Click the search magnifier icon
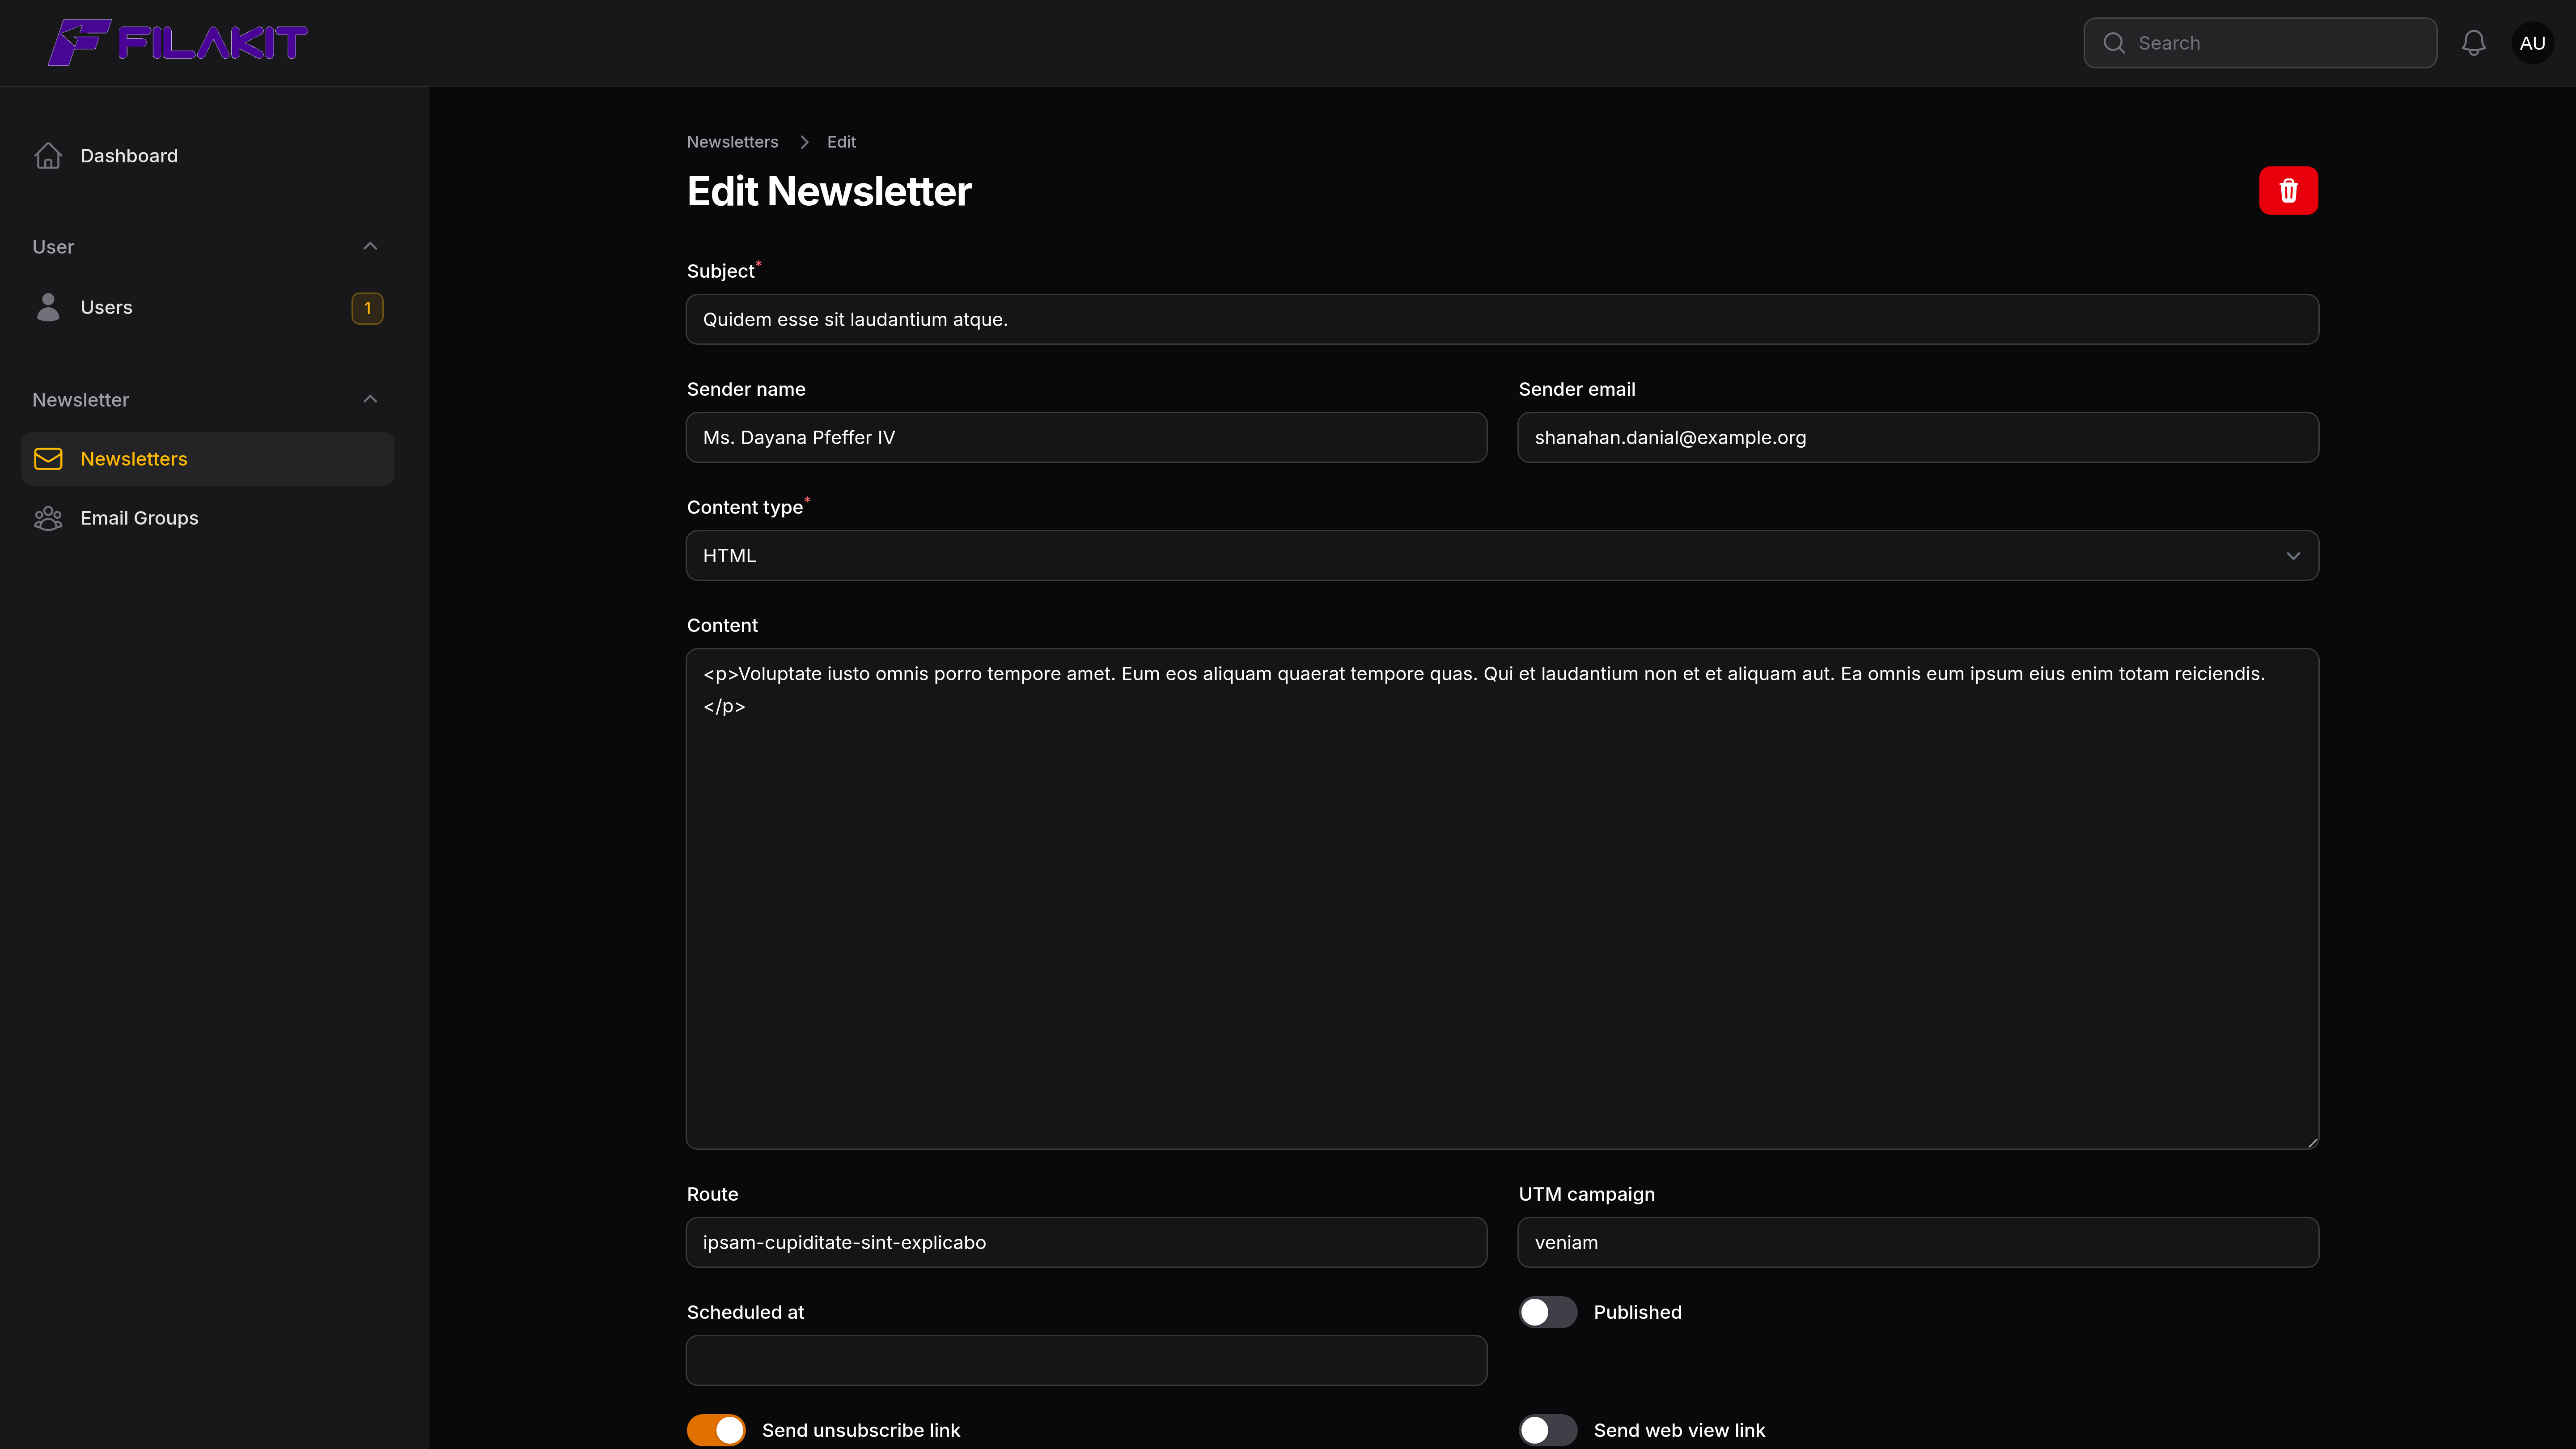Viewport: 2576px width, 1449px height. (x=2114, y=43)
